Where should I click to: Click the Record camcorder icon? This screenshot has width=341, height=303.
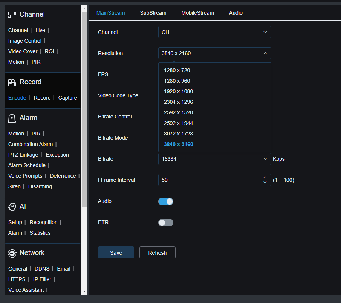[x=12, y=82]
